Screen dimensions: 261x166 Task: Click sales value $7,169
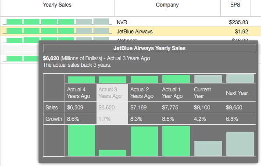click(138, 108)
